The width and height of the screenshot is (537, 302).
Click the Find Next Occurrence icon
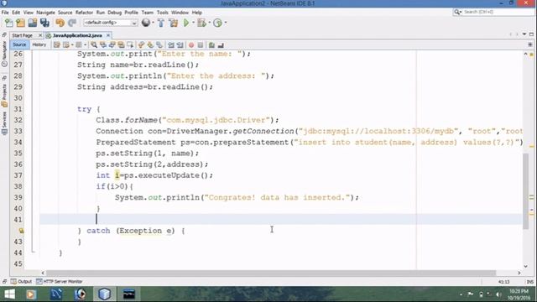[x=112, y=44]
